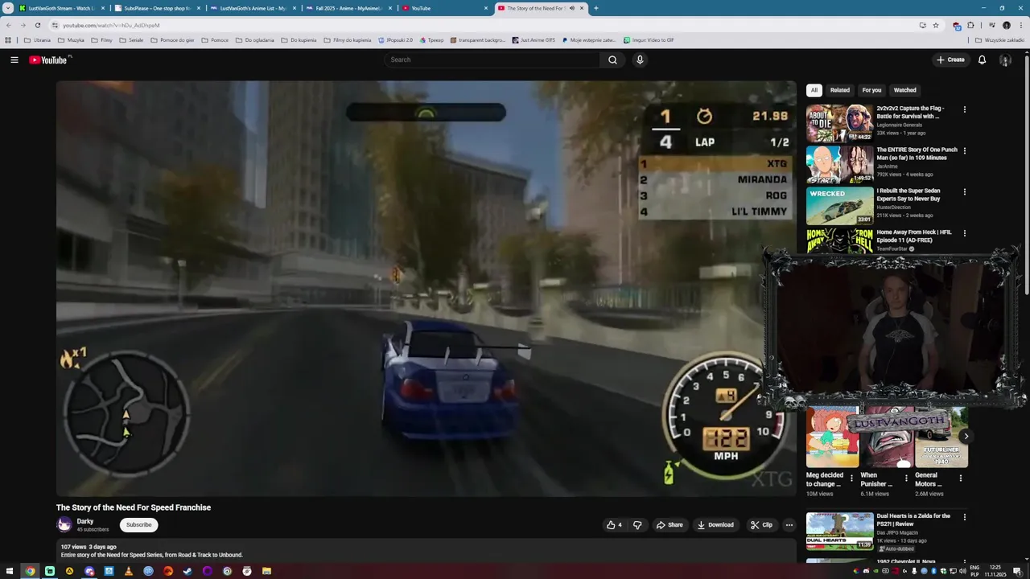
Task: Switch to the LustVanGoth Stream tab
Action: pos(61,8)
